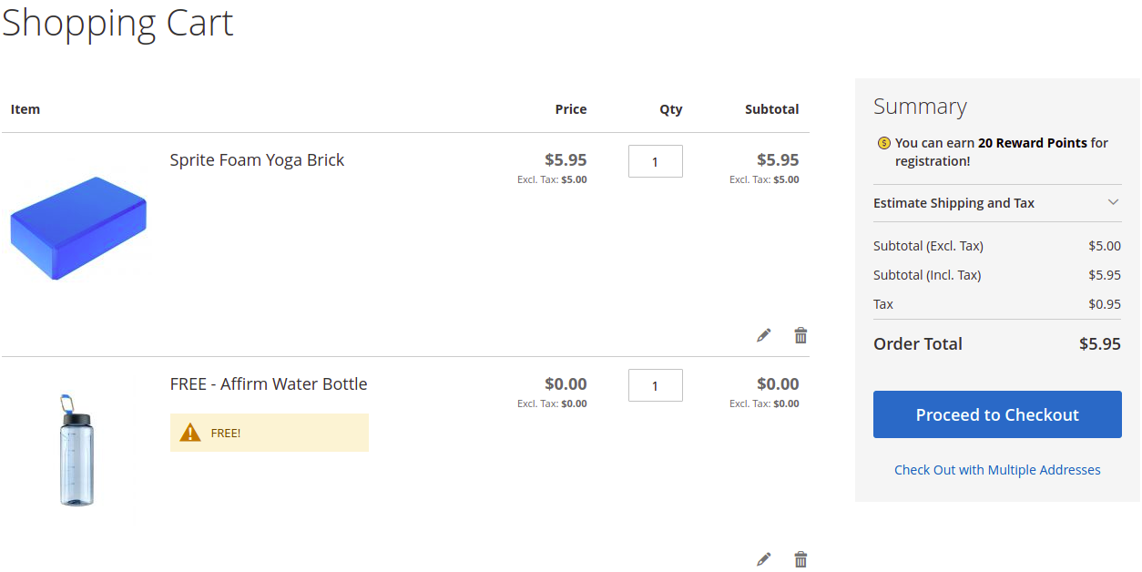Viewport: 1142px width, 572px height.
Task: Click the chevron beside Estimate Shipping and Tax
Action: point(1113,202)
